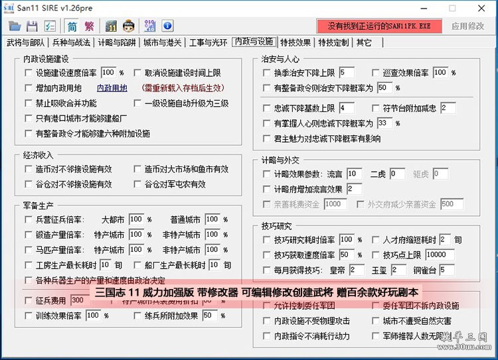
Task: Tick 有掌握人心则忠诚下降概率为 checkbox
Action: [267, 123]
